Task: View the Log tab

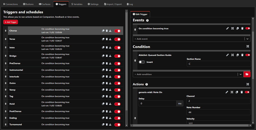Action: tap(130, 4)
